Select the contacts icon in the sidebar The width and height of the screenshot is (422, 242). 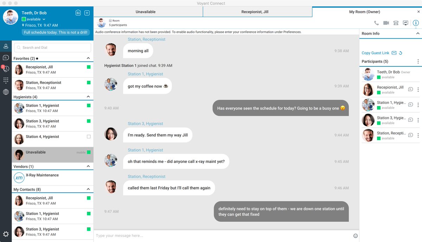click(6, 46)
